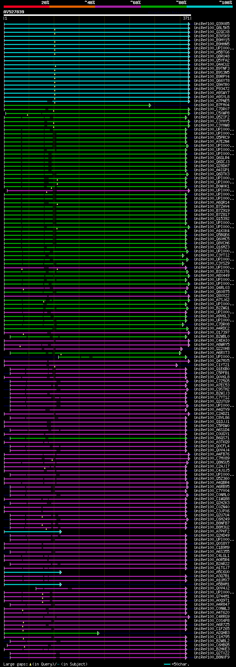Select the UniRef100_Q9XVZ2 label
The width and height of the screenshot is (236, 667).
[212, 296]
